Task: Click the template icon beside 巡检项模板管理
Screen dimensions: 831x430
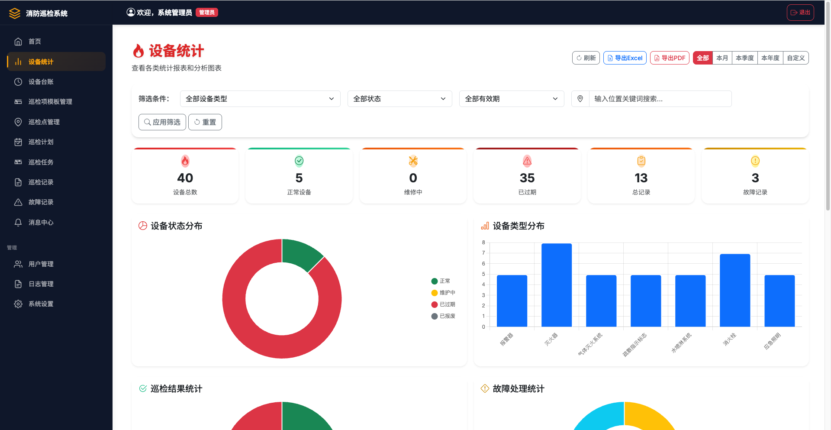Action: coord(18,102)
